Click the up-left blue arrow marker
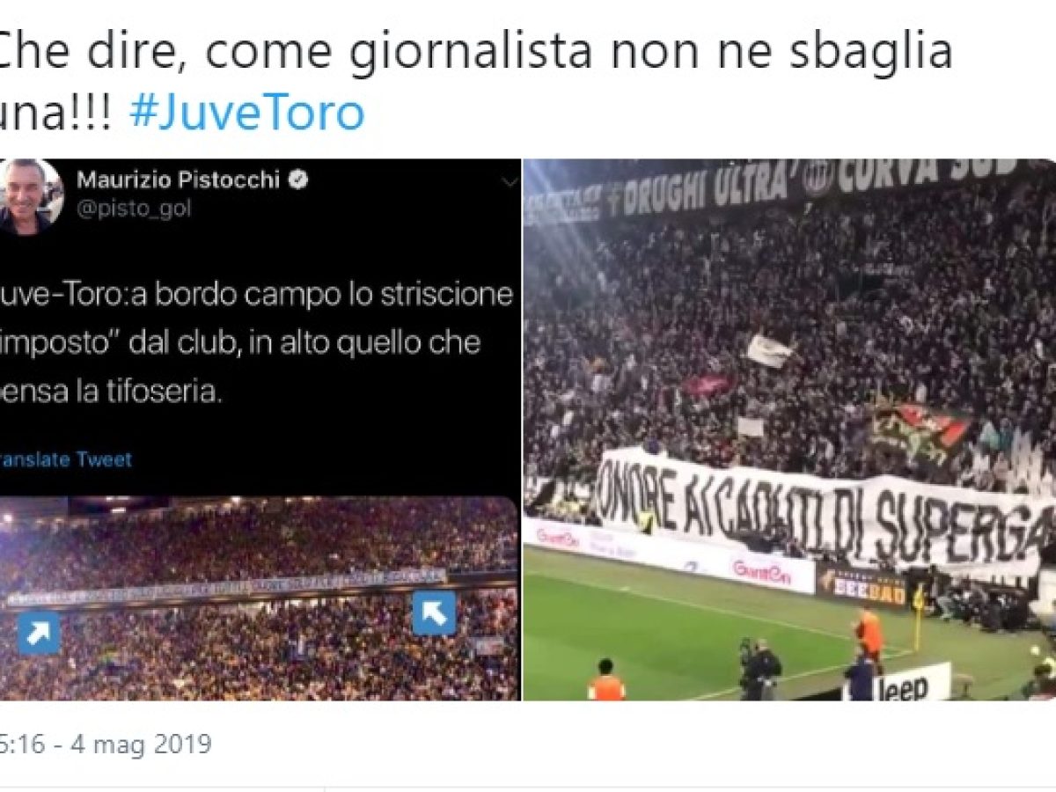The width and height of the screenshot is (1056, 792). click(435, 613)
